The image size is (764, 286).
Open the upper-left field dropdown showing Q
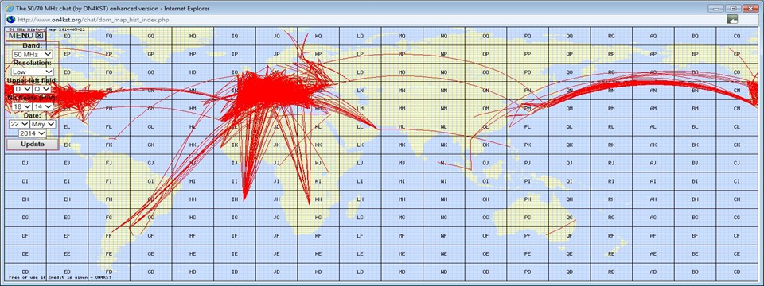click(x=42, y=90)
